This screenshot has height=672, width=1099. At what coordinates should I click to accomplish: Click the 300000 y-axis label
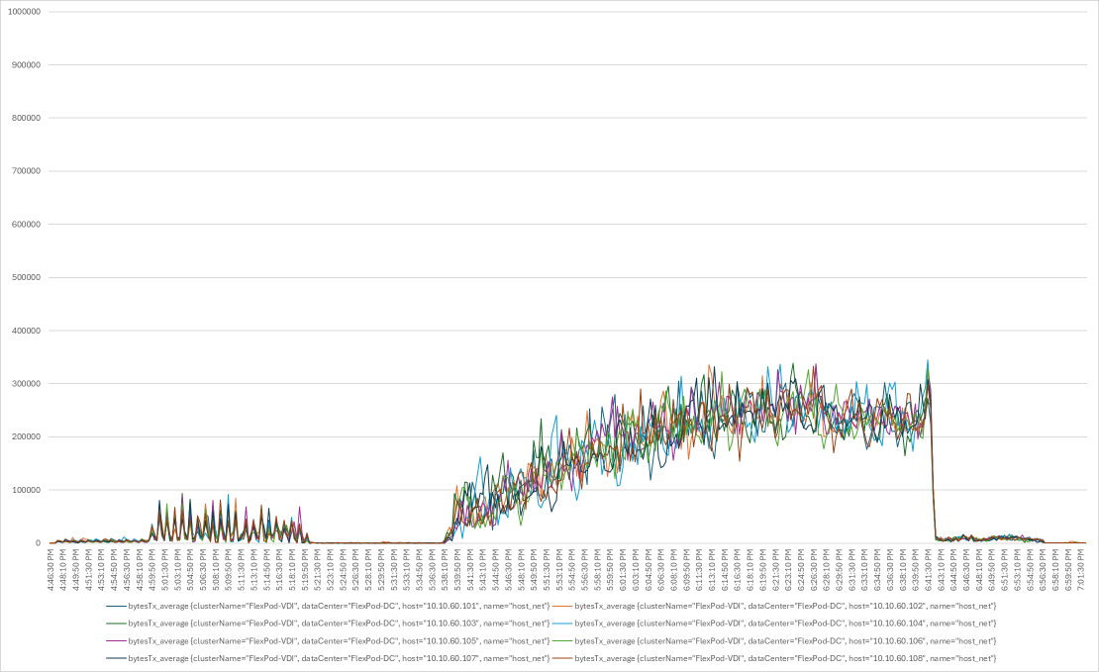tap(26, 384)
